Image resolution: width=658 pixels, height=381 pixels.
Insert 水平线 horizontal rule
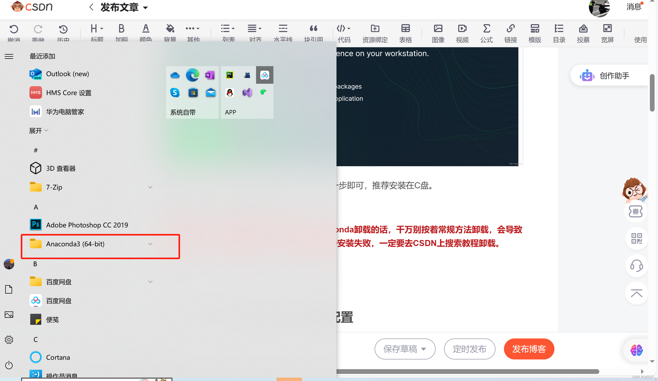pyautogui.click(x=283, y=29)
